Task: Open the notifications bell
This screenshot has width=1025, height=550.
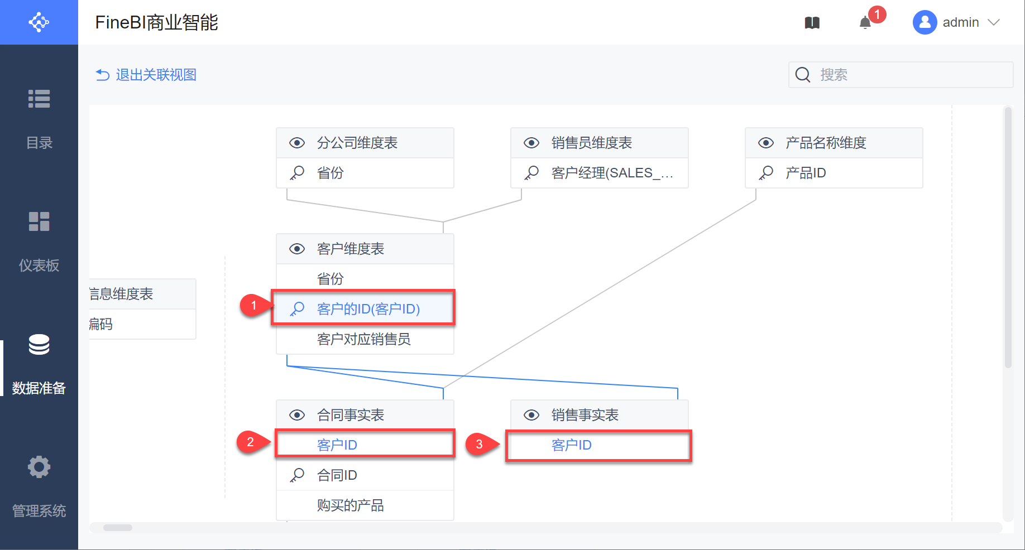Action: (865, 23)
